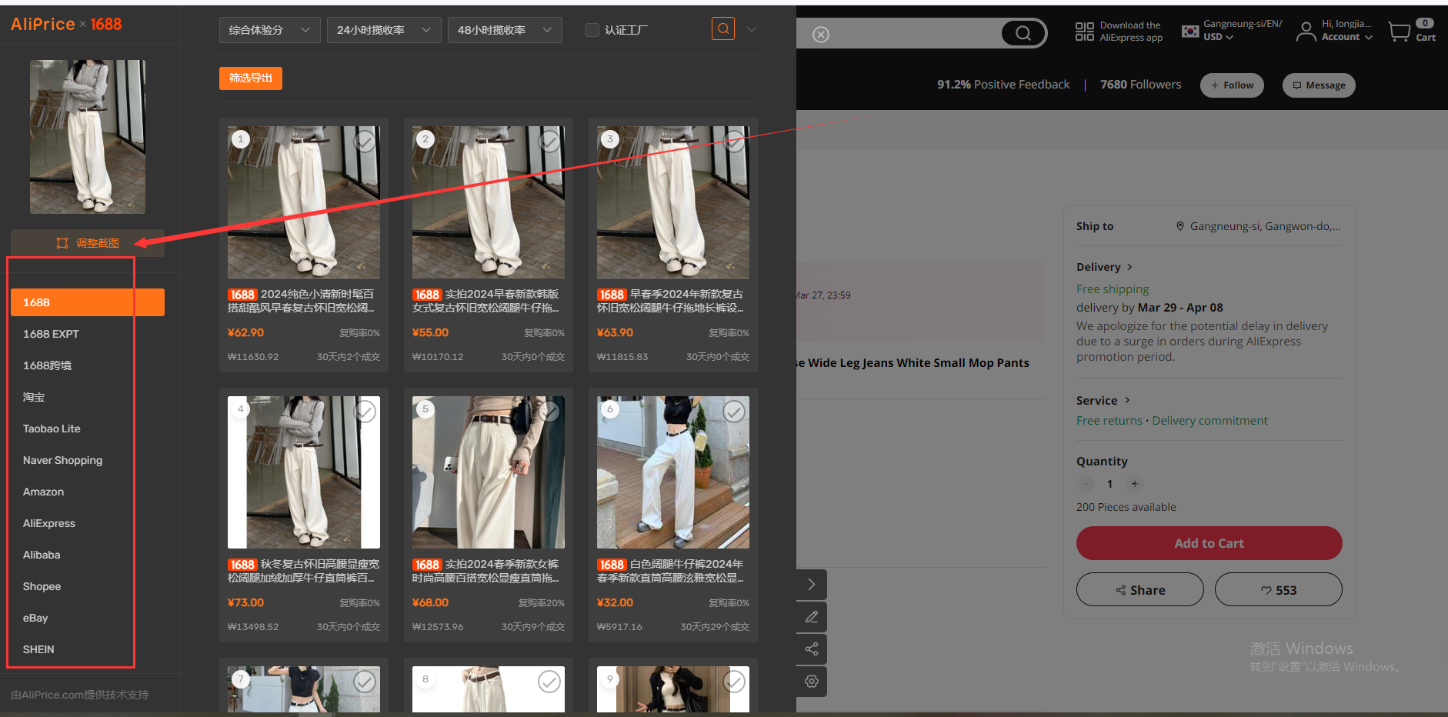This screenshot has height=717, width=1448.
Task: Check the select circle on product 9
Action: point(734,682)
